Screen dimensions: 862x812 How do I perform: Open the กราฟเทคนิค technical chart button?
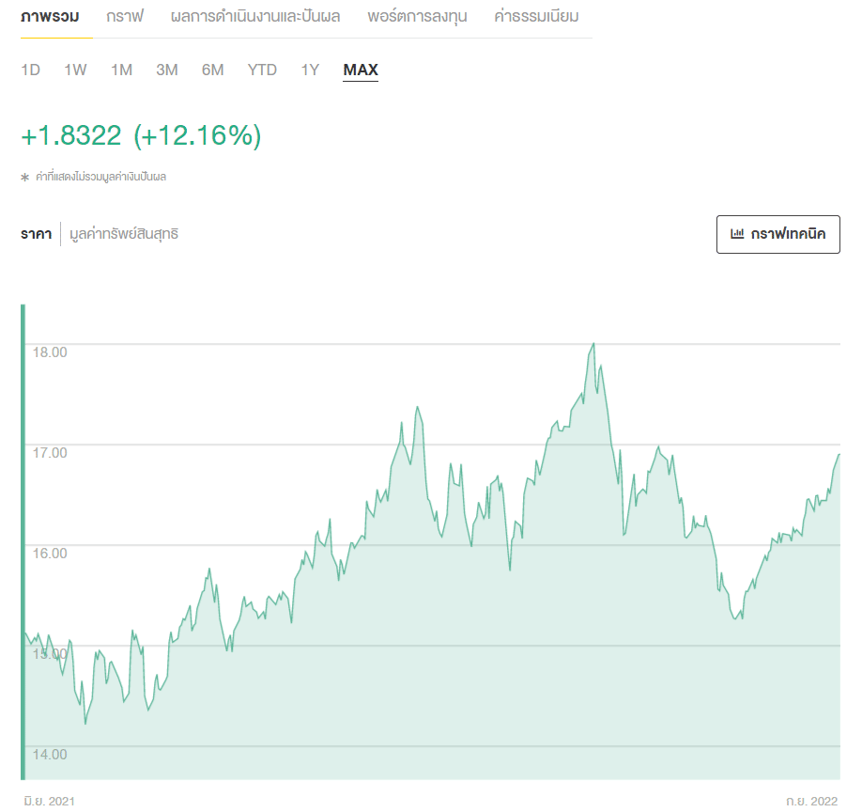click(777, 234)
